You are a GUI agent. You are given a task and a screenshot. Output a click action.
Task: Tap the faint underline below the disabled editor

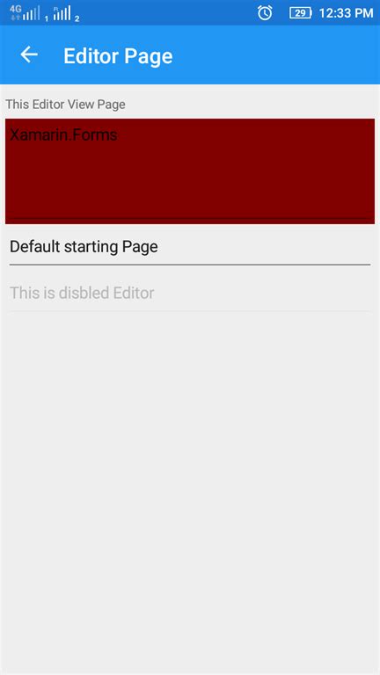(190, 311)
